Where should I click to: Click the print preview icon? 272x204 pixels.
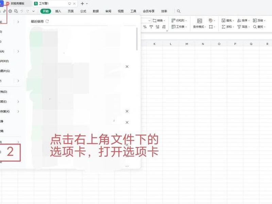[16, 11]
